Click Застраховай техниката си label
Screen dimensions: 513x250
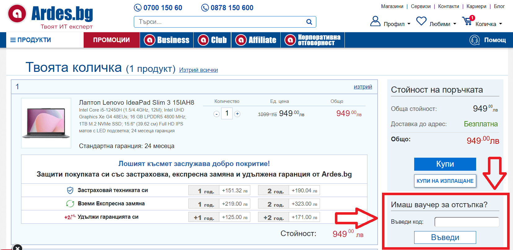(113, 190)
